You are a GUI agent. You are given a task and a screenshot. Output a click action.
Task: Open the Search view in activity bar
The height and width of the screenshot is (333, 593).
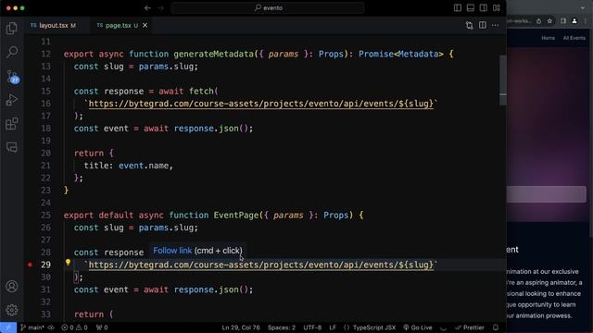[x=12, y=52]
